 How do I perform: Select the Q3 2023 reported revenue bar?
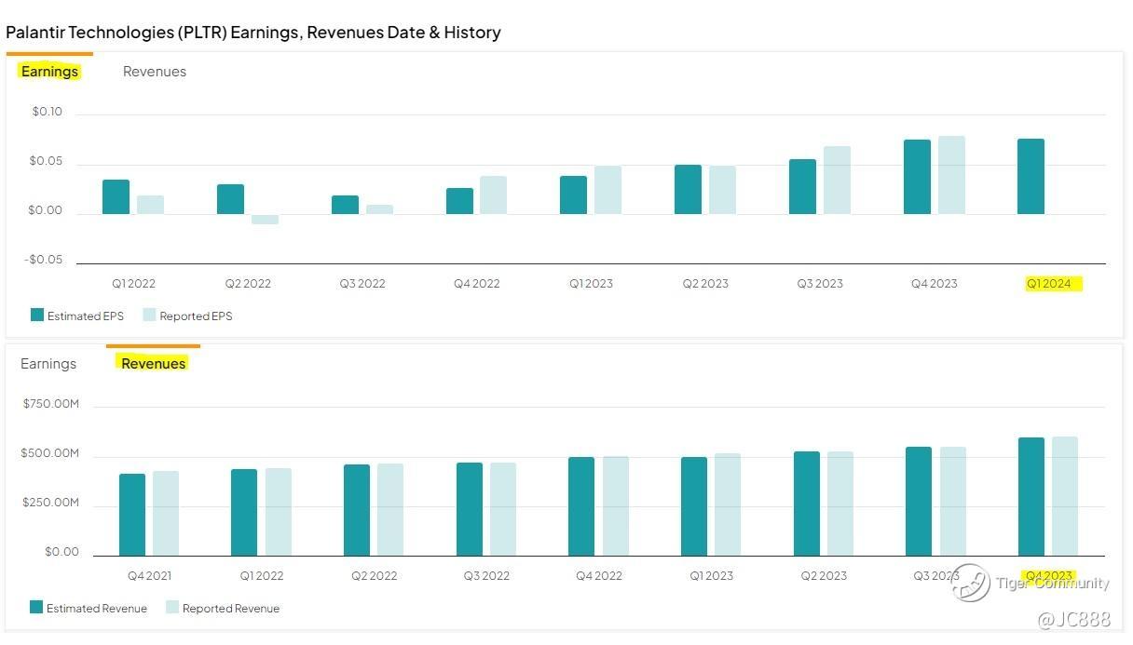pyautogui.click(x=953, y=502)
